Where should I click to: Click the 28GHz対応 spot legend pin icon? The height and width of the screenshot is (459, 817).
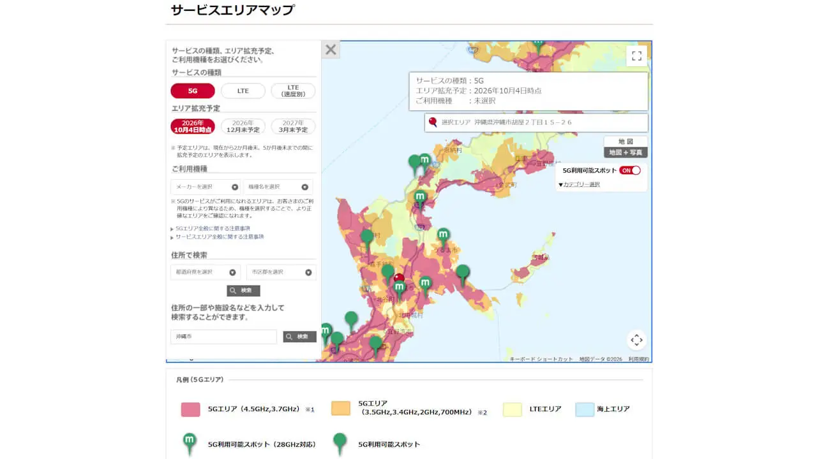pos(190,444)
